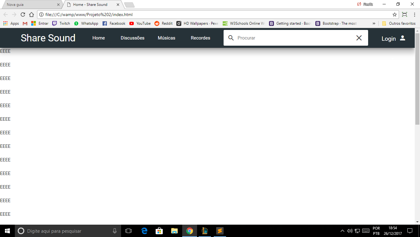
Task: Click the user profile icon beside Login
Action: [402, 38]
